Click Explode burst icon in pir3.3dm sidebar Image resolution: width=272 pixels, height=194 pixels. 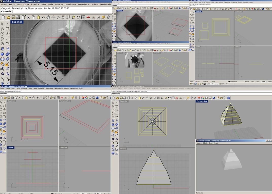tap(7, 64)
